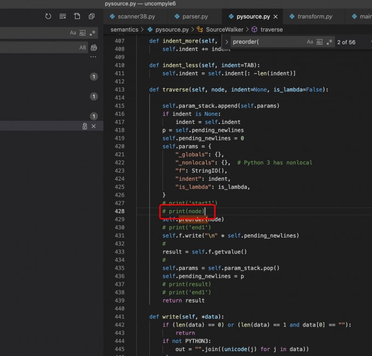Screen dimensions: 372x356
Task: Toggle regex in sidebar search box
Action: [92, 33]
